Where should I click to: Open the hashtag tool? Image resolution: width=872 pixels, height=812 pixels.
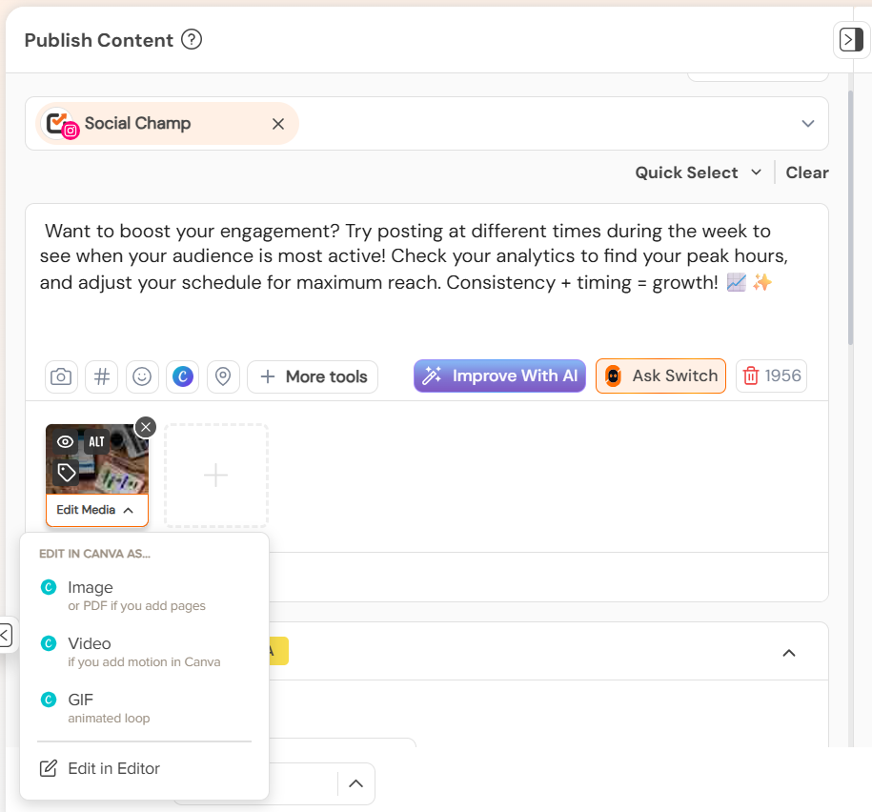point(102,377)
